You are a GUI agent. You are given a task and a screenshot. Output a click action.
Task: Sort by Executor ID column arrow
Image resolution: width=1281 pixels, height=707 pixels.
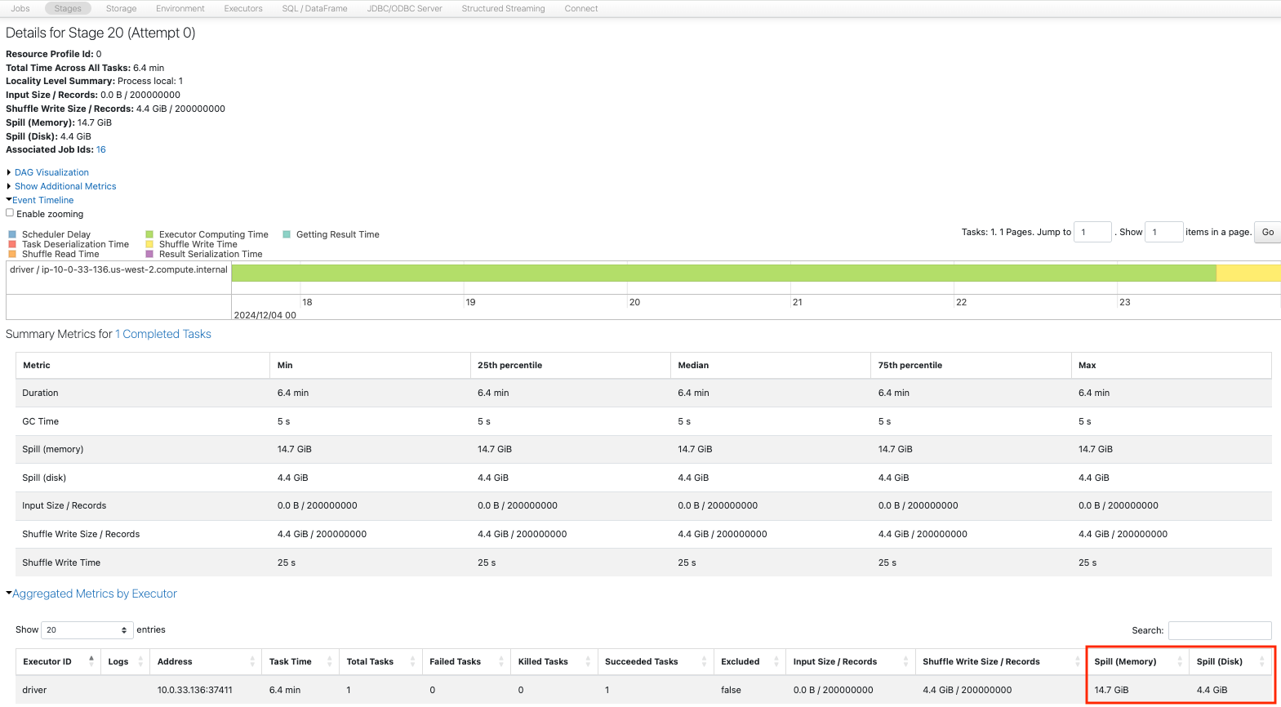[x=91, y=661]
